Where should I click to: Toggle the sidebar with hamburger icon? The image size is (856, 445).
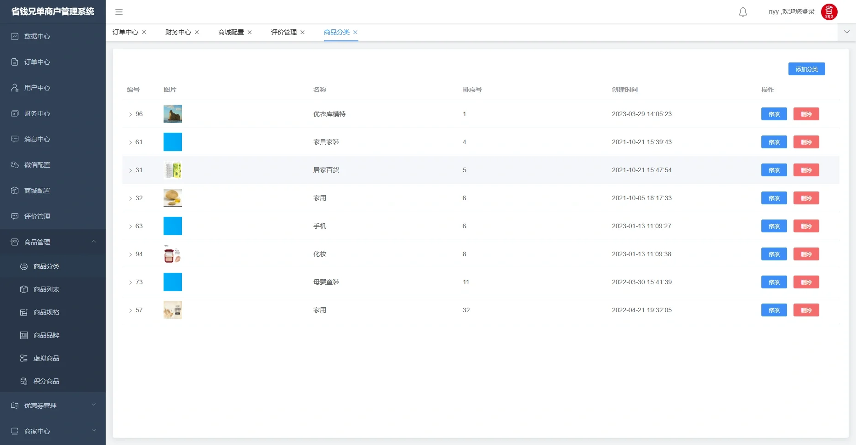point(119,12)
